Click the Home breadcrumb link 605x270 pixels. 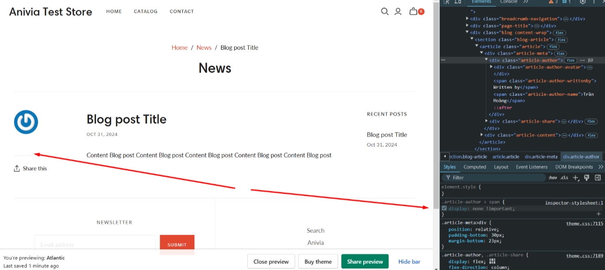(180, 48)
